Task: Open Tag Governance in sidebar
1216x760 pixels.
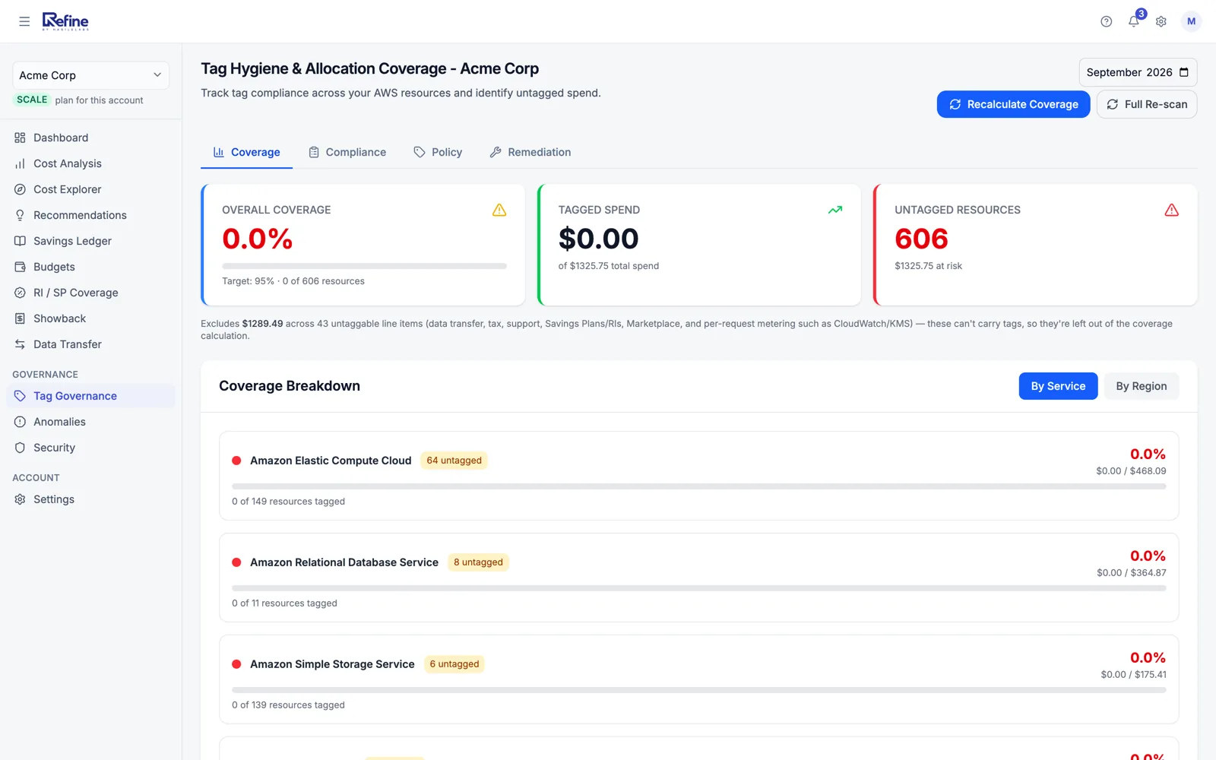Action: (90, 396)
